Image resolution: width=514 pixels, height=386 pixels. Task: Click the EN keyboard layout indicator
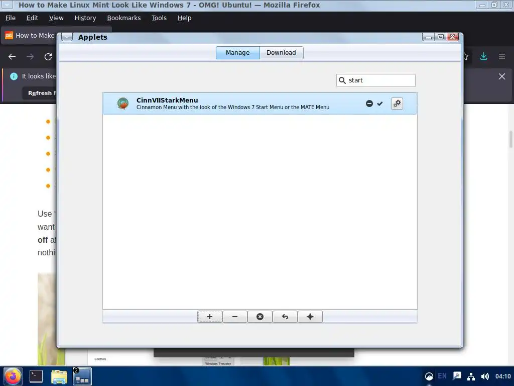pos(442,376)
